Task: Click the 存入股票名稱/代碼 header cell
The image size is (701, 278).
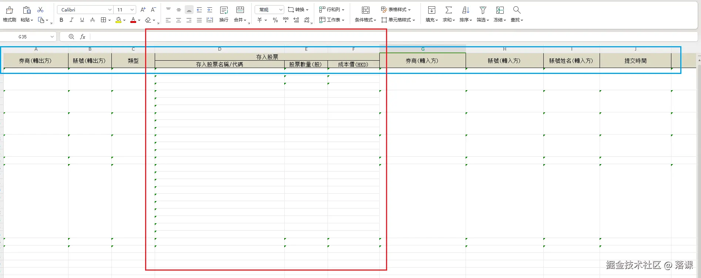Action: [219, 64]
